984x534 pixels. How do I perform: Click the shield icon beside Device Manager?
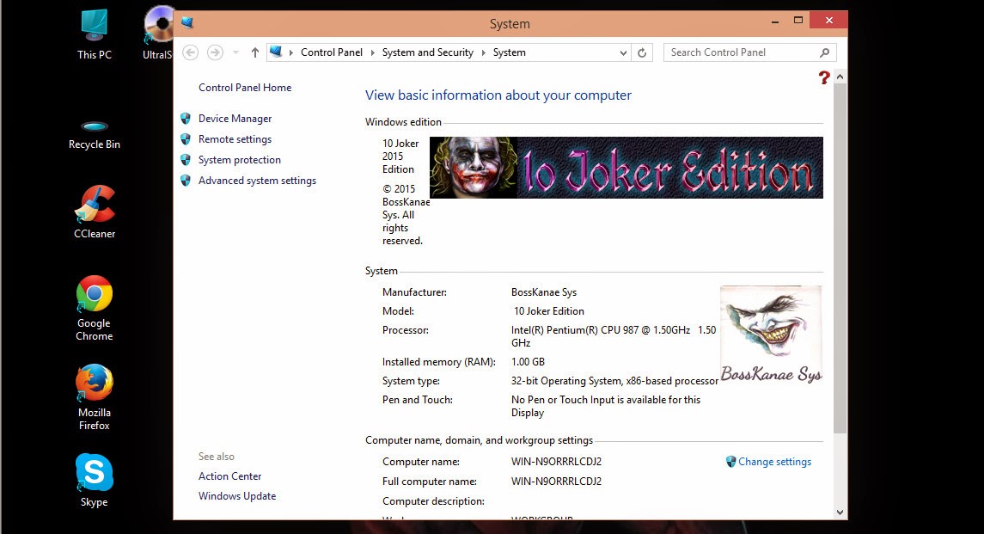coord(186,118)
